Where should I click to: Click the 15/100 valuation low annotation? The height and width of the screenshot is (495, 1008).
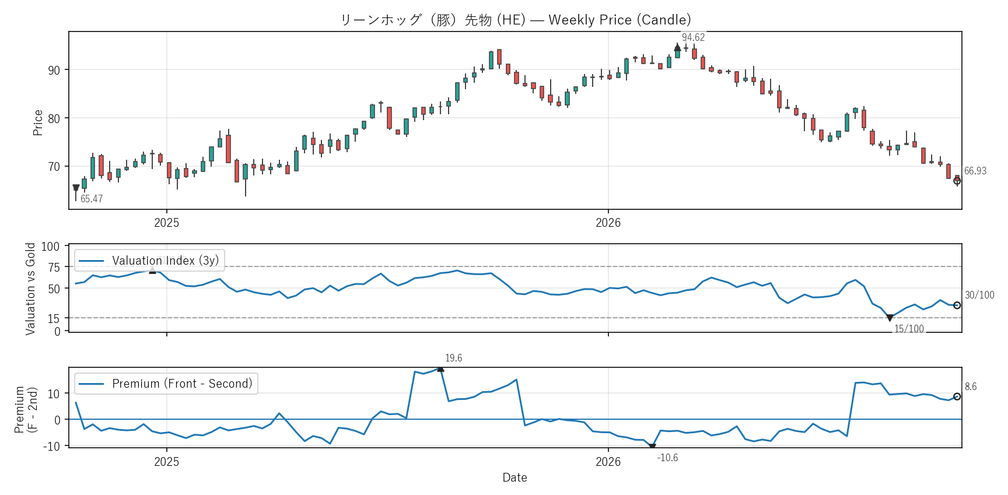[x=909, y=329]
